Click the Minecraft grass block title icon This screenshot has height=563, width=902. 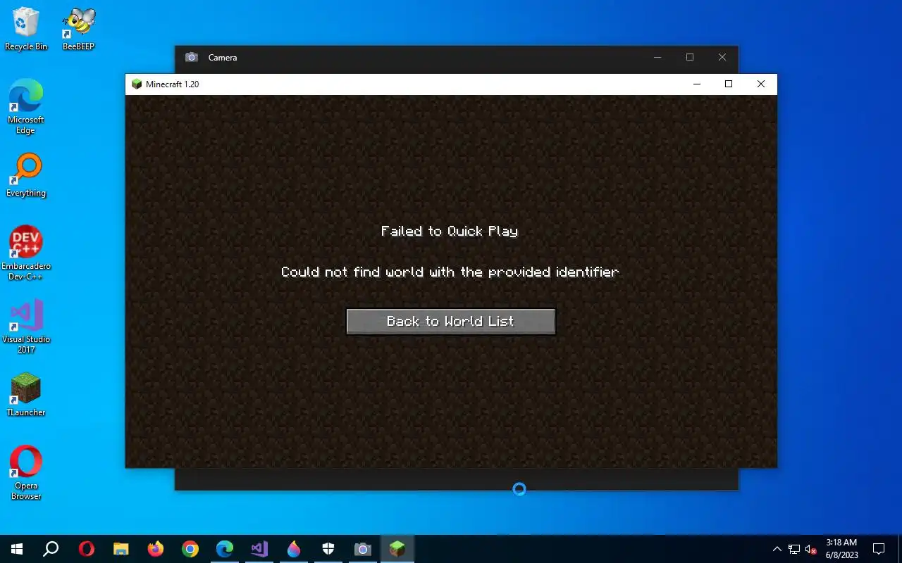(137, 84)
